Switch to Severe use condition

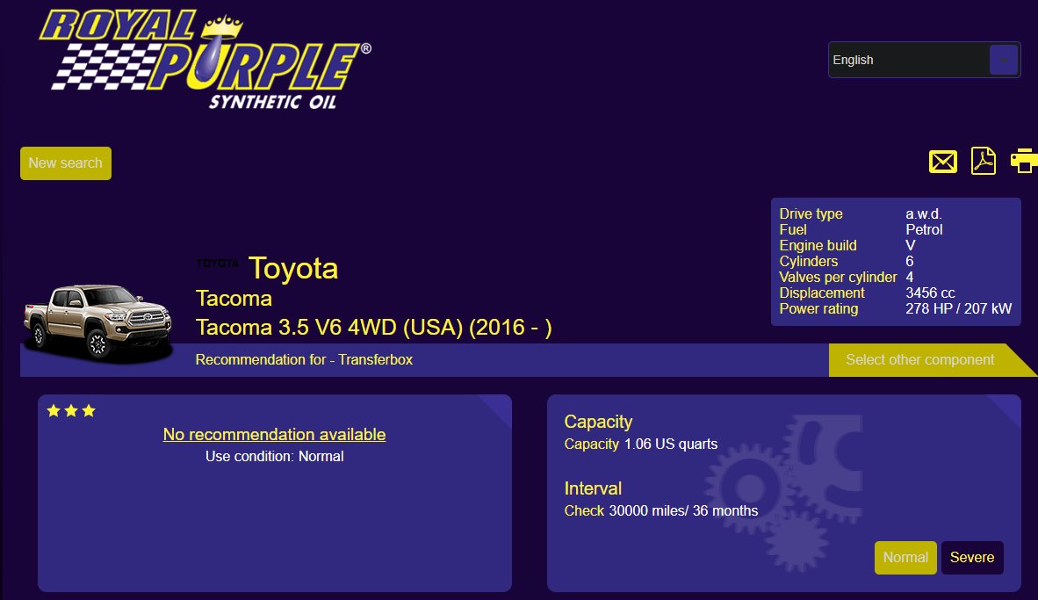coord(972,558)
